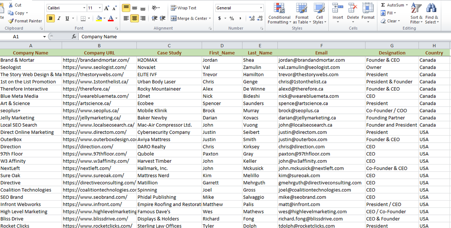Click Increase Decimal icon
Image resolution: width=451 pixels, height=228 pixels.
(x=252, y=18)
